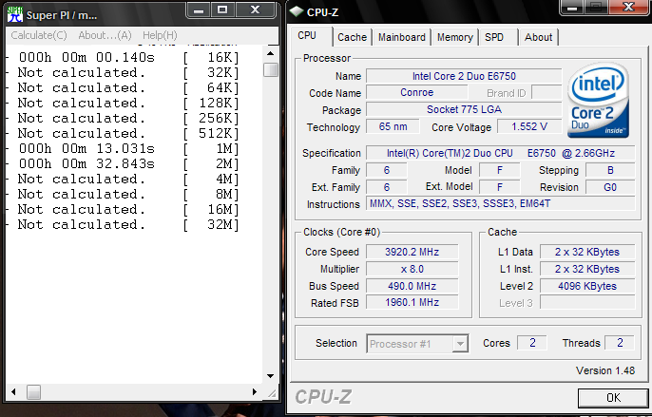Click the 1M result row '13.031s' in Super PI
Image resolution: width=652 pixels, height=417 pixels.
[x=128, y=148]
